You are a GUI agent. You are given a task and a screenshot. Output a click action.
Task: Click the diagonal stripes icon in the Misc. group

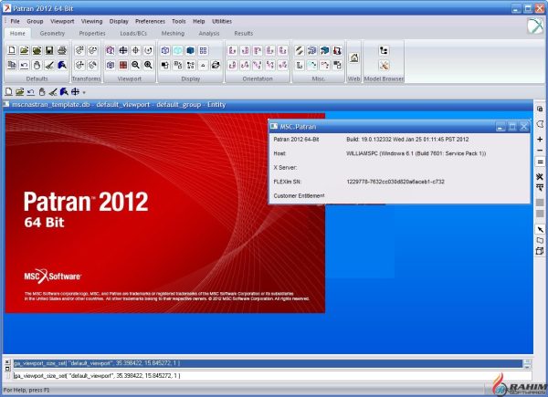(300, 50)
